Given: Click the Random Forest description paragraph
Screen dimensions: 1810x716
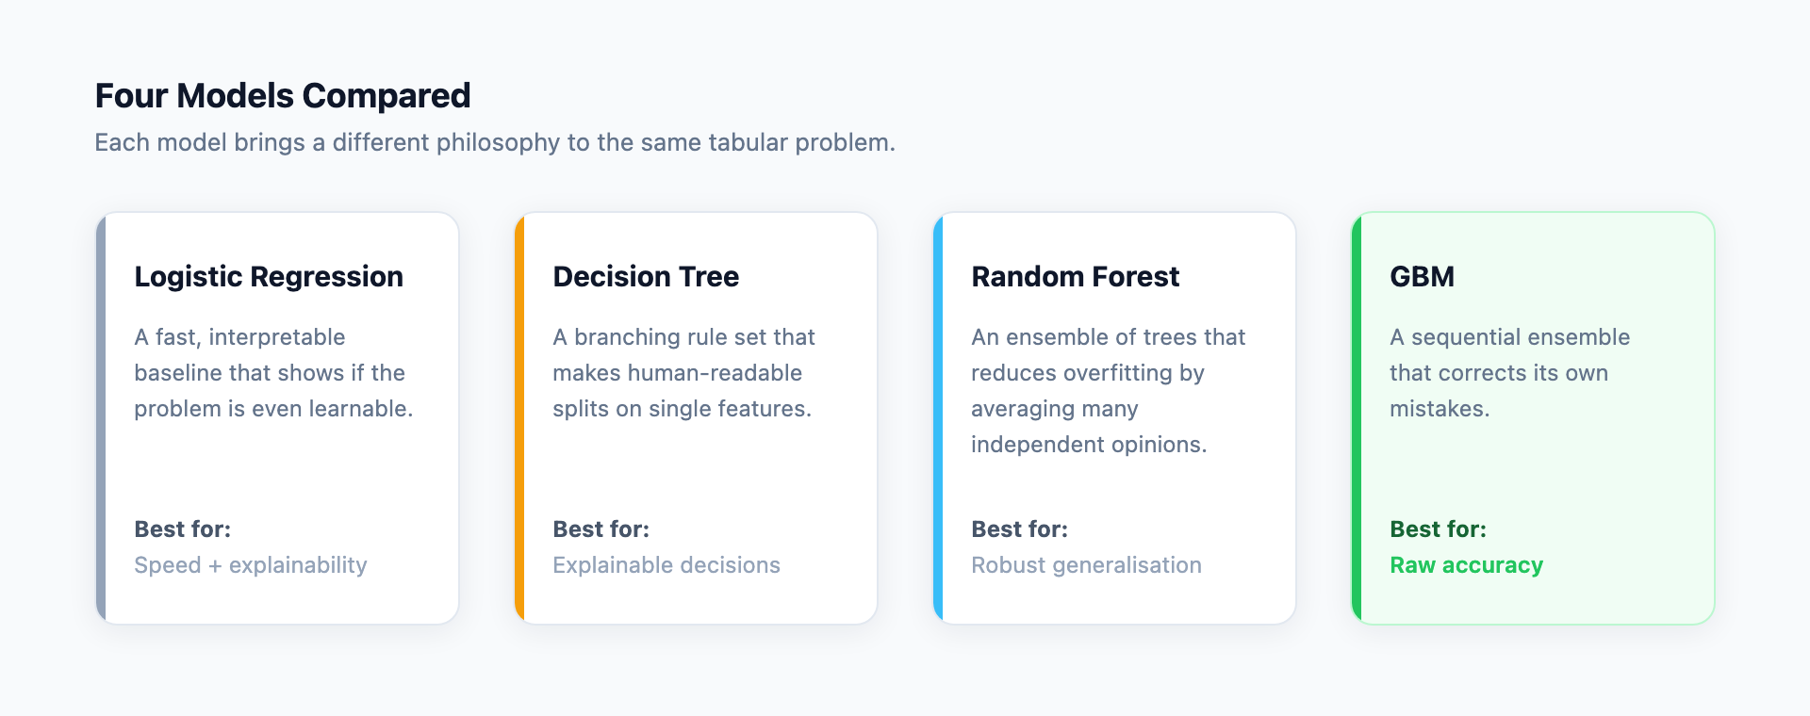Looking at the screenshot, I should 1109,391.
